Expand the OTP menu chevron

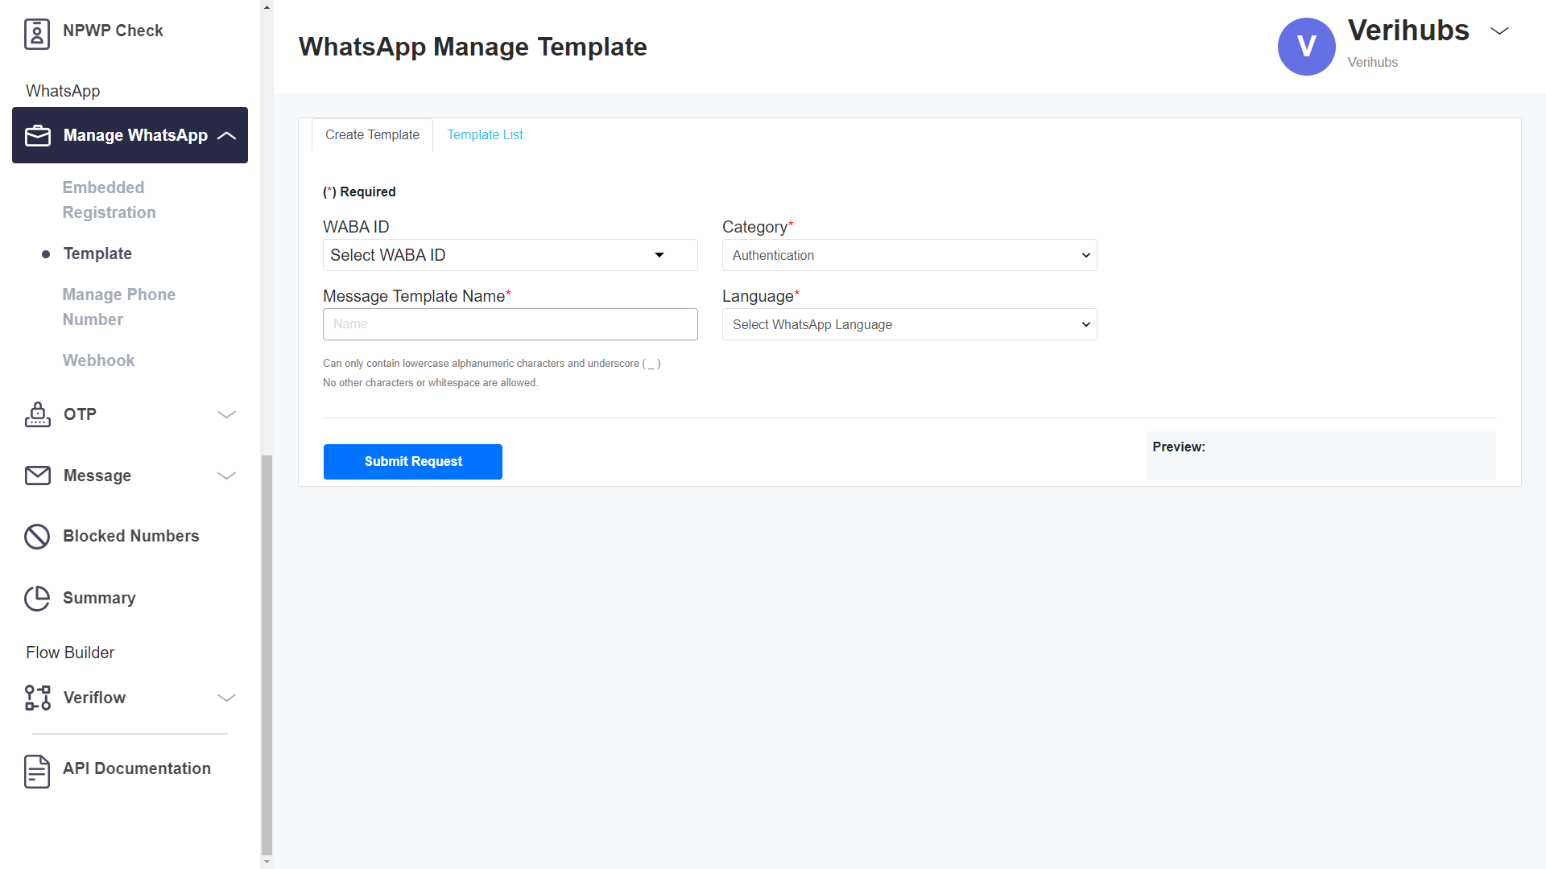pyautogui.click(x=227, y=414)
